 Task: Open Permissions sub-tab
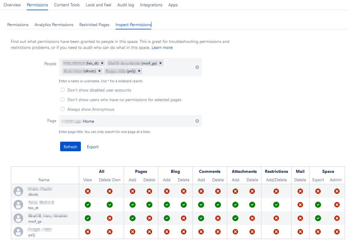click(x=18, y=25)
